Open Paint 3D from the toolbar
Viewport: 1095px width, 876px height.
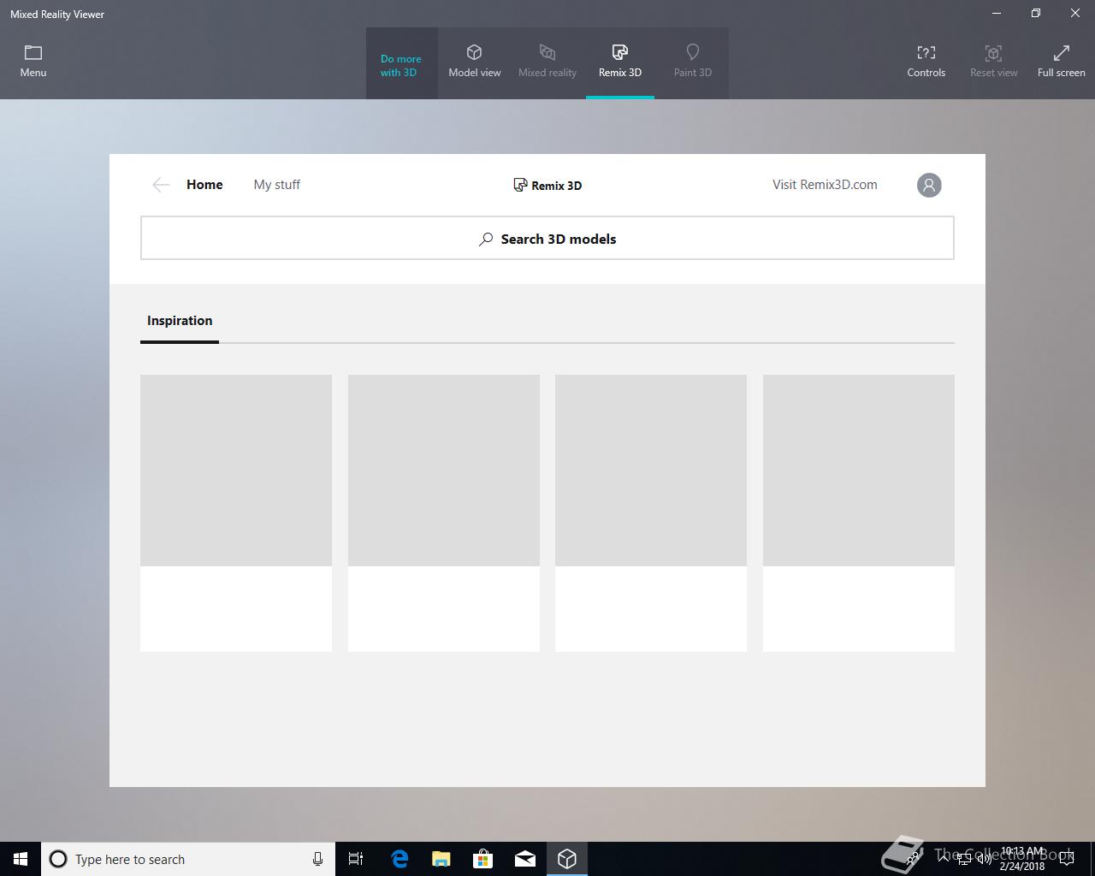coord(693,62)
